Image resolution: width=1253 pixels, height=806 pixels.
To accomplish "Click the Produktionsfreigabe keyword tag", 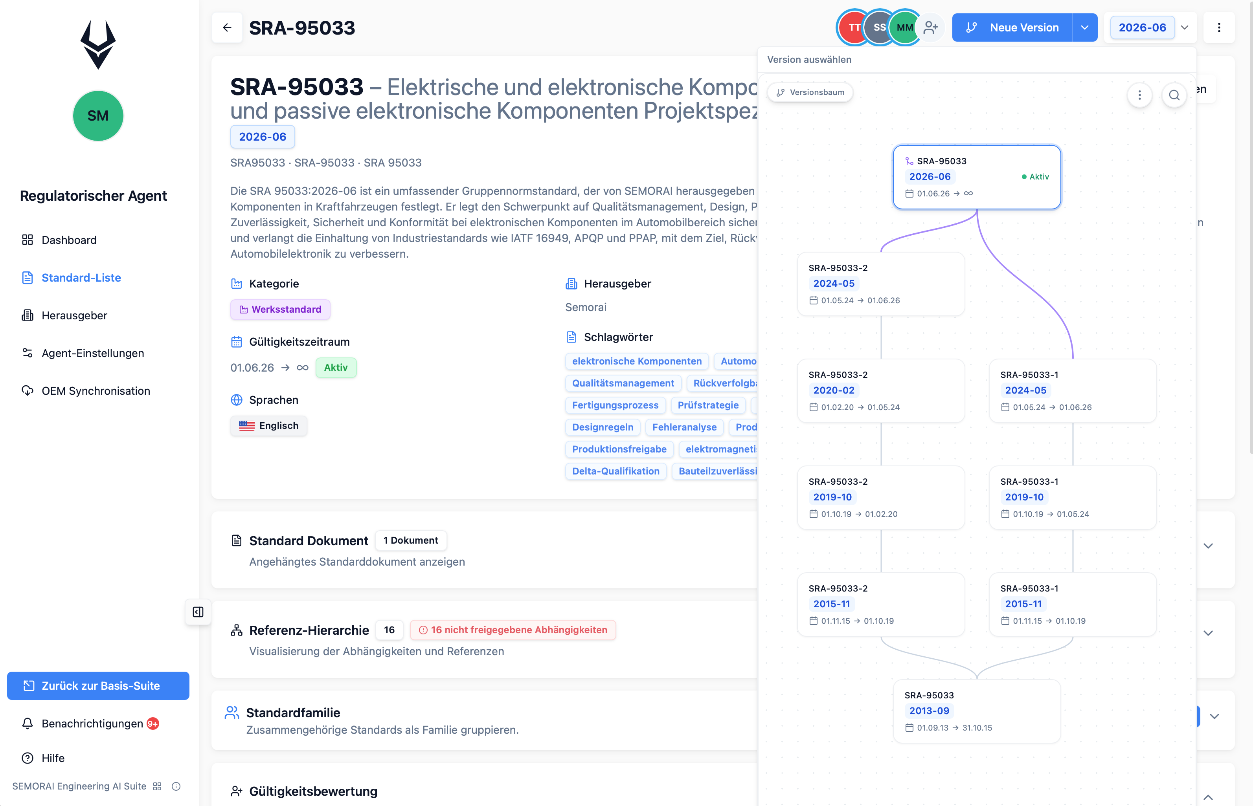I will [619, 449].
